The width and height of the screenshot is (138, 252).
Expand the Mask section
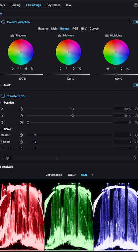click(x=0, y=85)
